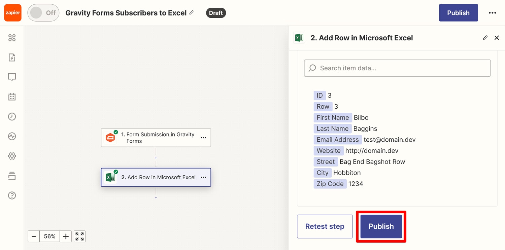Screen dimensions: 505x250
Task: Open the versions stack sidebar icon
Action: coord(12,176)
